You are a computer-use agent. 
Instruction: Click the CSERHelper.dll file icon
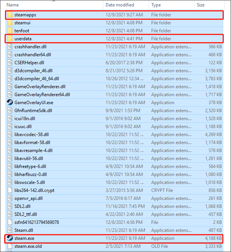click(x=10, y=62)
